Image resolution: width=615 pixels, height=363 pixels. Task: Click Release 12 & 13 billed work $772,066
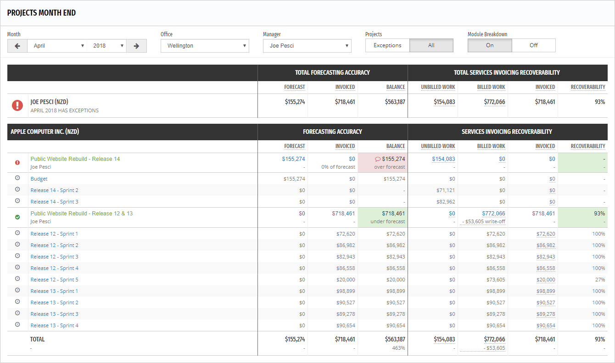(x=493, y=214)
